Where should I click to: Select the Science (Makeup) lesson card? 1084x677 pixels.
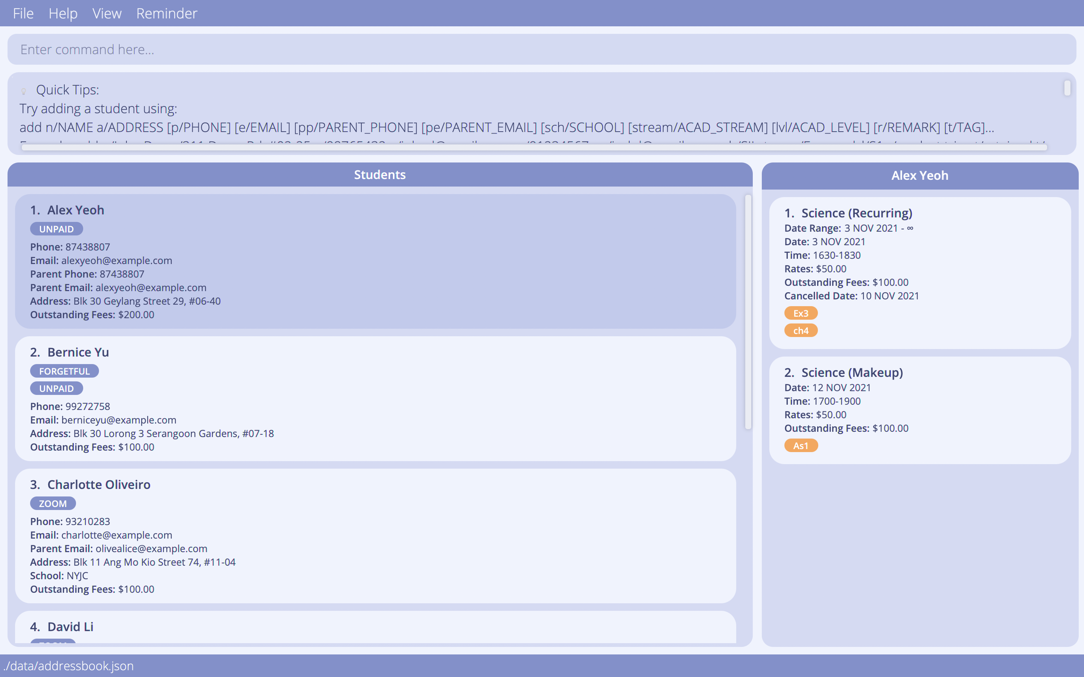[x=920, y=410]
